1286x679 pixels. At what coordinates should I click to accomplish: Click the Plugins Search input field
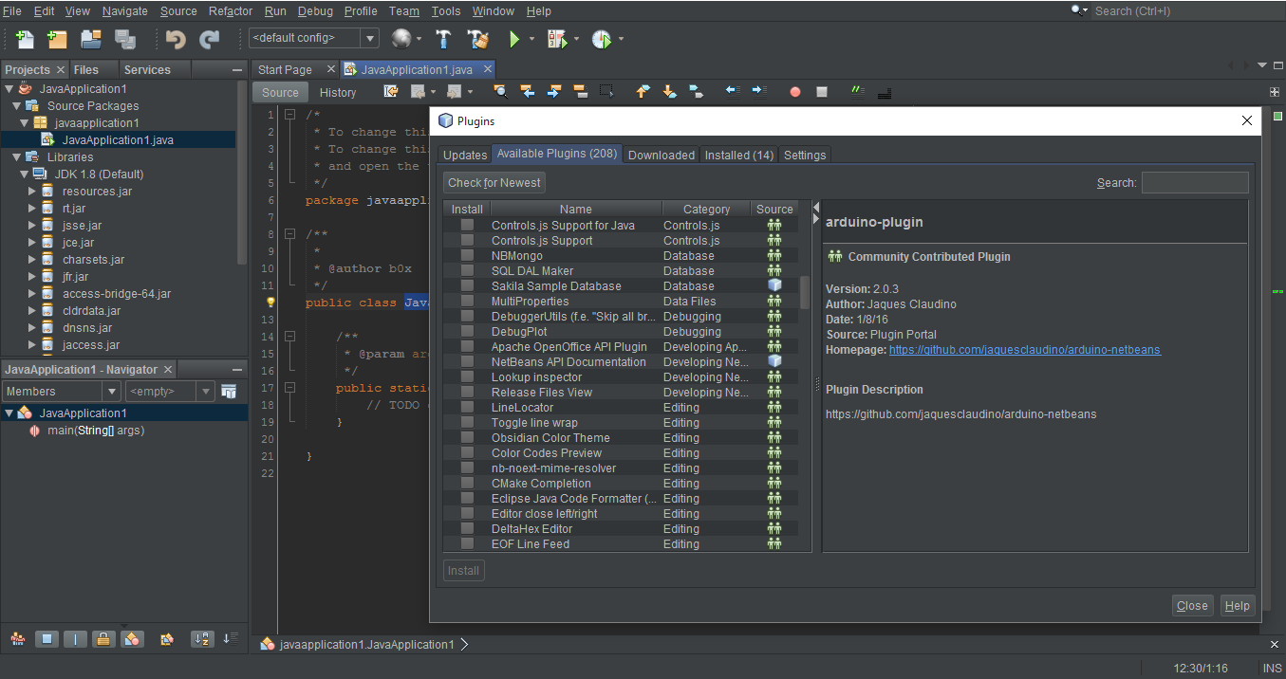click(x=1195, y=183)
